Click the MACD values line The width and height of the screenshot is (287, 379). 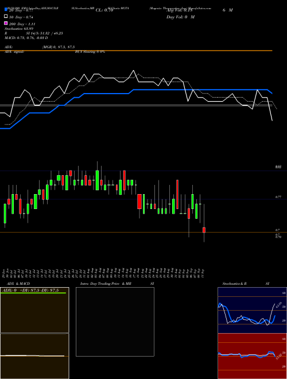(26, 38)
